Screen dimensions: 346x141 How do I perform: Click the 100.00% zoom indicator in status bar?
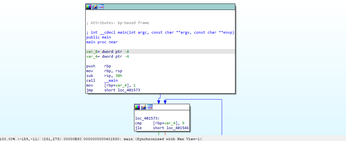tap(8, 139)
